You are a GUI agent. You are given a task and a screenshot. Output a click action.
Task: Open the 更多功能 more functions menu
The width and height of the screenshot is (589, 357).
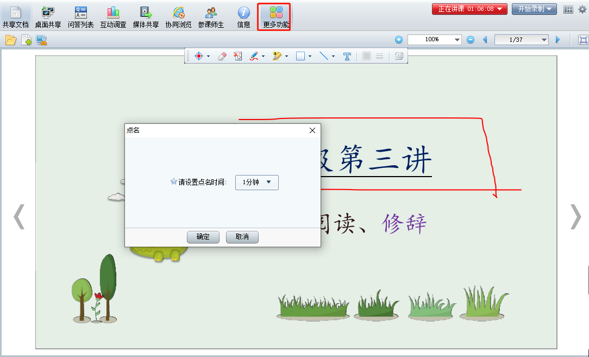276,17
